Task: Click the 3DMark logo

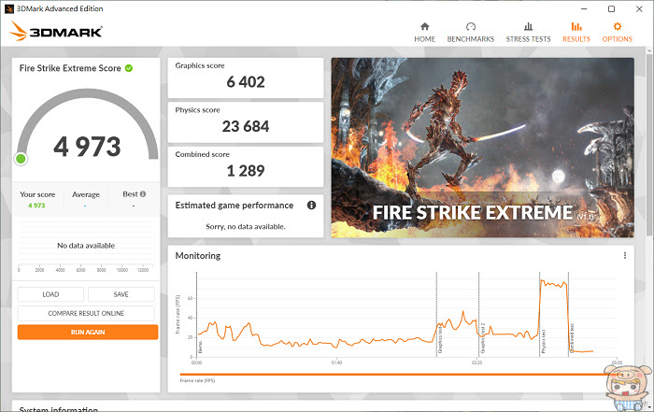Action: pos(56,31)
